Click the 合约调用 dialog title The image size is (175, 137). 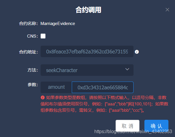[x=88, y=10]
